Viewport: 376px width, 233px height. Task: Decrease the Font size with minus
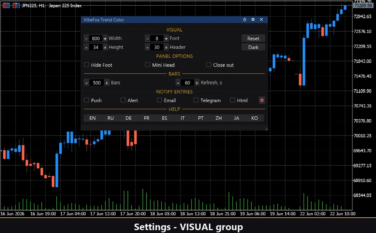pos(148,38)
